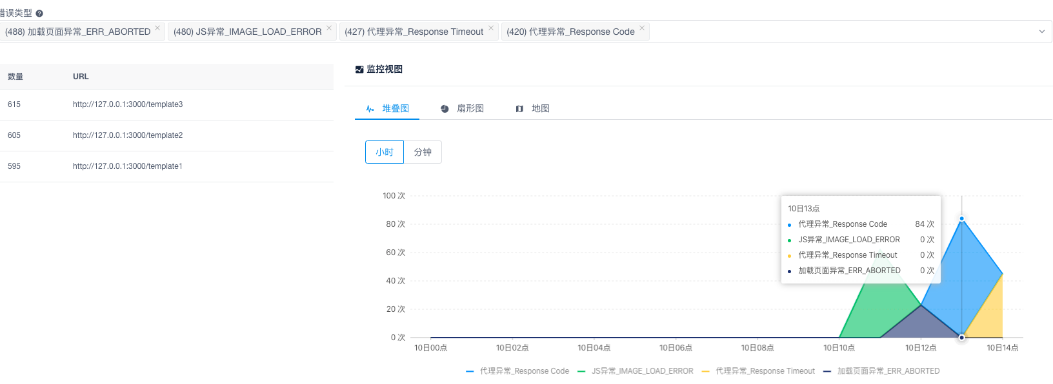Click the 80 次 y-axis label
This screenshot has height=384, width=1053.
pos(396,224)
